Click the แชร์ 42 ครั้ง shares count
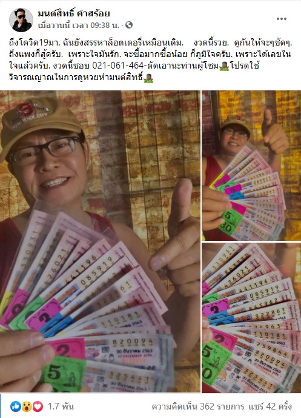301x418 pixels. (270, 406)
